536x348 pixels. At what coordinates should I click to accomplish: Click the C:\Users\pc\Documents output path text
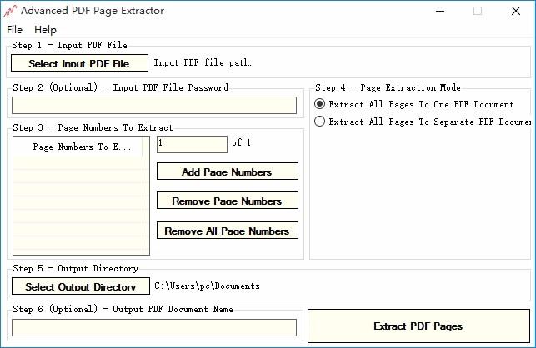(x=207, y=286)
